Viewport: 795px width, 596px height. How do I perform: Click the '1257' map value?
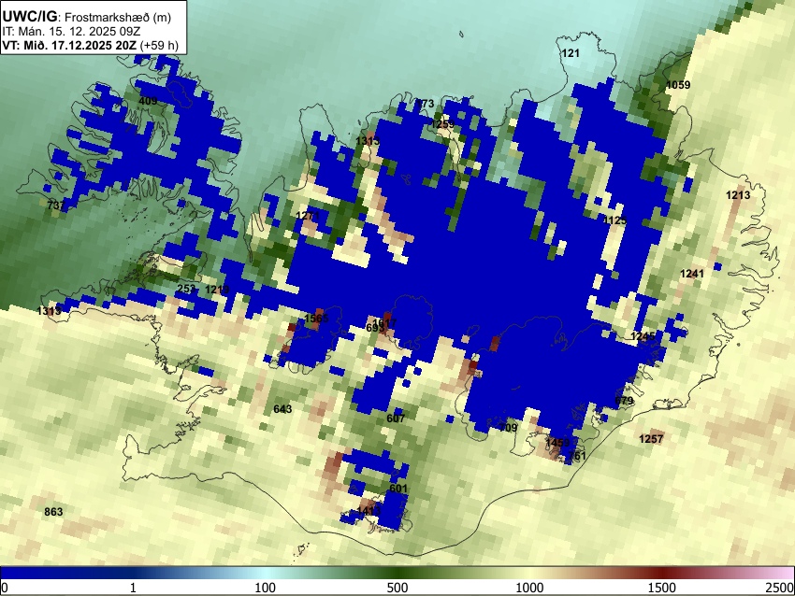(x=651, y=438)
